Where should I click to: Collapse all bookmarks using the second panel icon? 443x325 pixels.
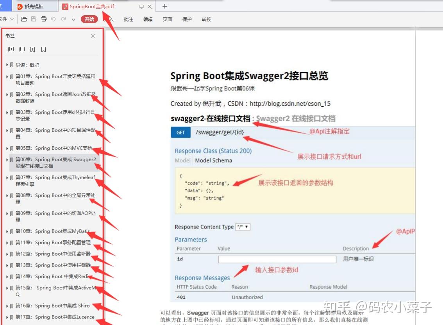[x=22, y=49]
